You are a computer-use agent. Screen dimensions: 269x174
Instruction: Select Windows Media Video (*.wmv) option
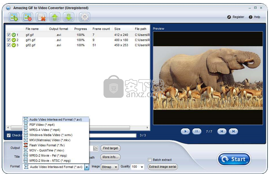point(56,135)
